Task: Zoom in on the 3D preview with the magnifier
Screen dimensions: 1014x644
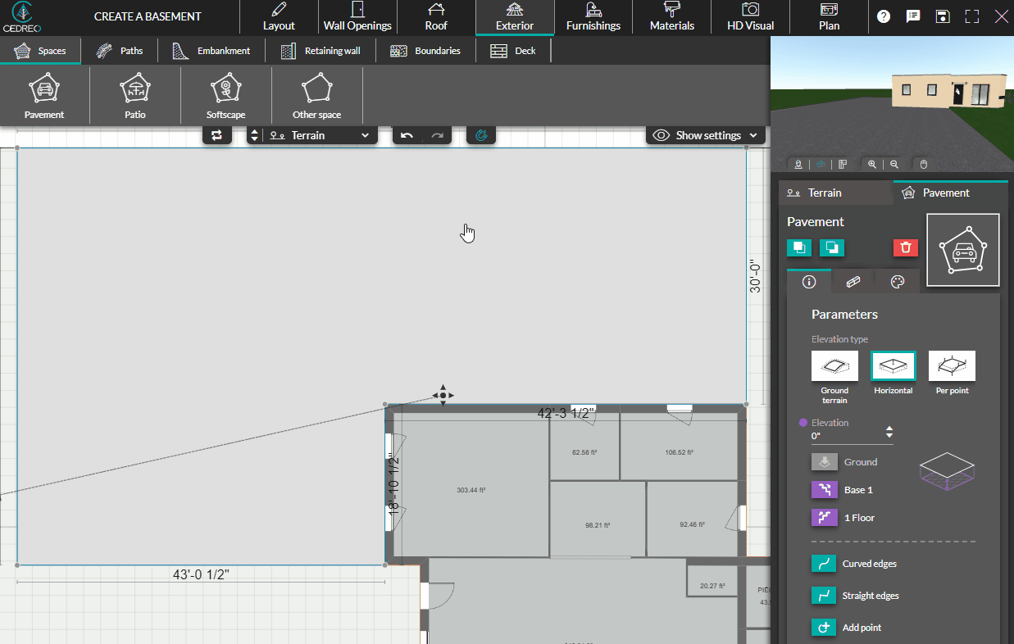Action: tap(871, 164)
